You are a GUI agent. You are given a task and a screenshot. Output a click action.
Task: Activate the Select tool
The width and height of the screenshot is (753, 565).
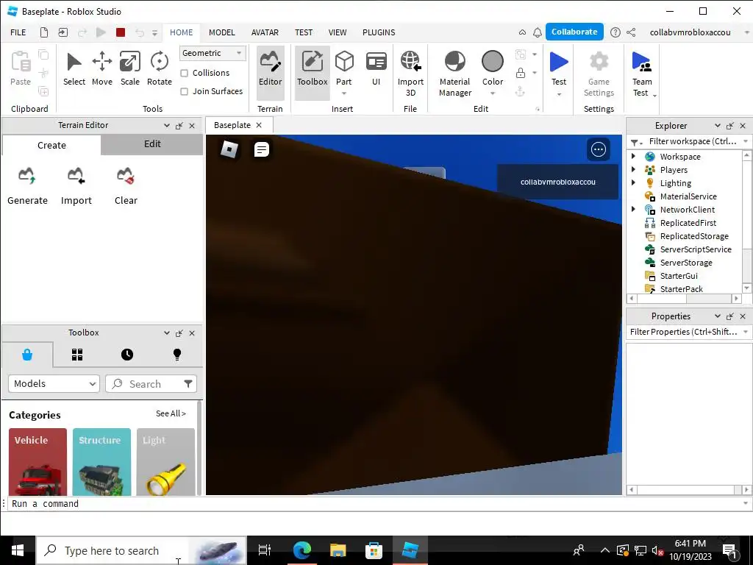(x=74, y=68)
